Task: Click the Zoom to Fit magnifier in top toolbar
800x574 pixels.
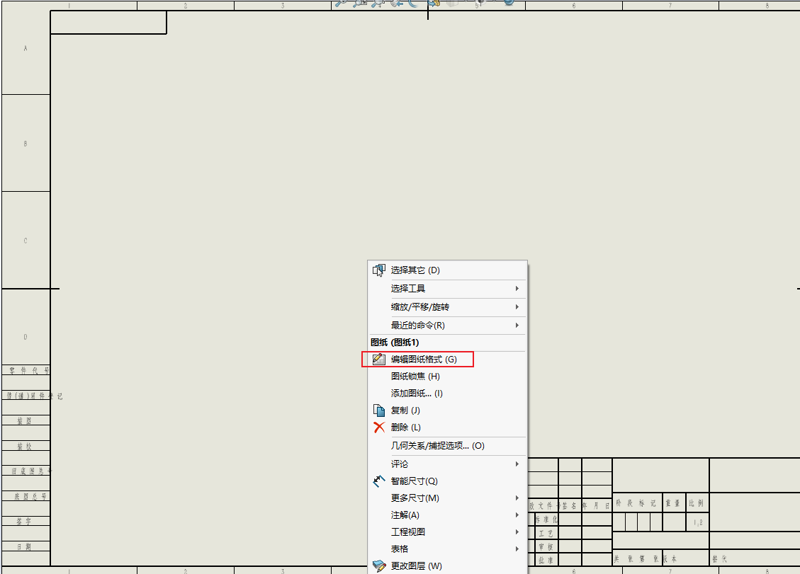Action: tap(341, 3)
